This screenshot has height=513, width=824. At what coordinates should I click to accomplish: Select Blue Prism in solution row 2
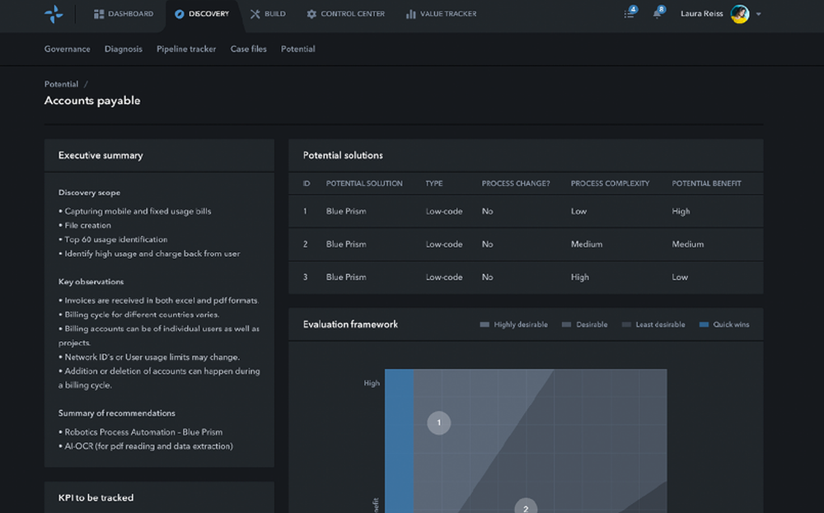346,245
